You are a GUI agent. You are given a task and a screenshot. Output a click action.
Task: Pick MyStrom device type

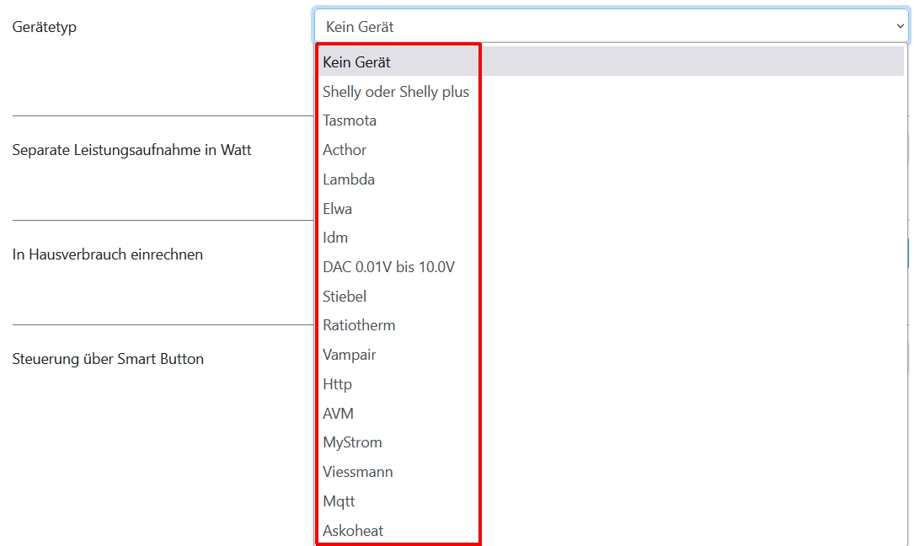point(611,442)
